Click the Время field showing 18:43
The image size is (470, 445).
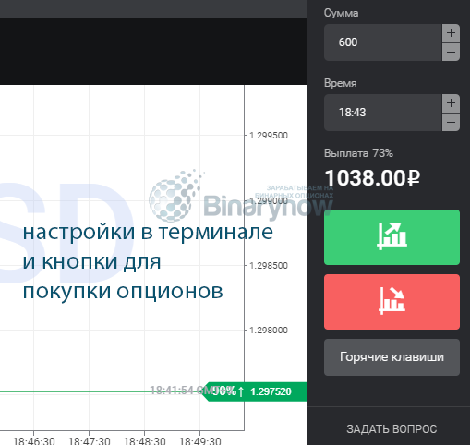tap(383, 113)
